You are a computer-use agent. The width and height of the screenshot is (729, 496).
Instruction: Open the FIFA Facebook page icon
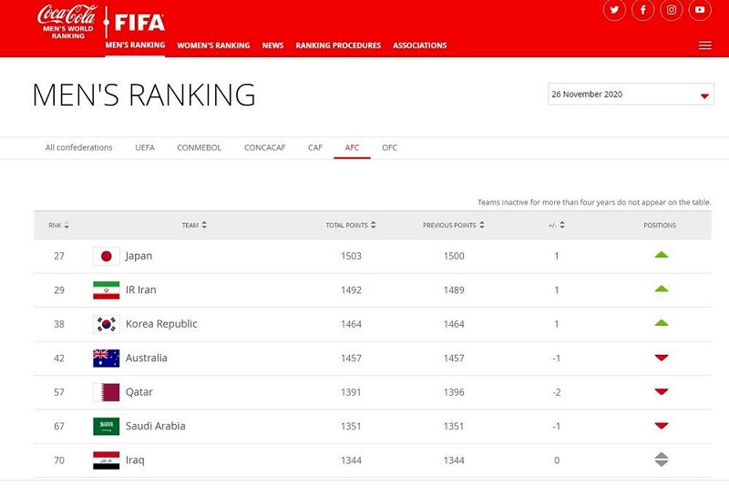642,10
